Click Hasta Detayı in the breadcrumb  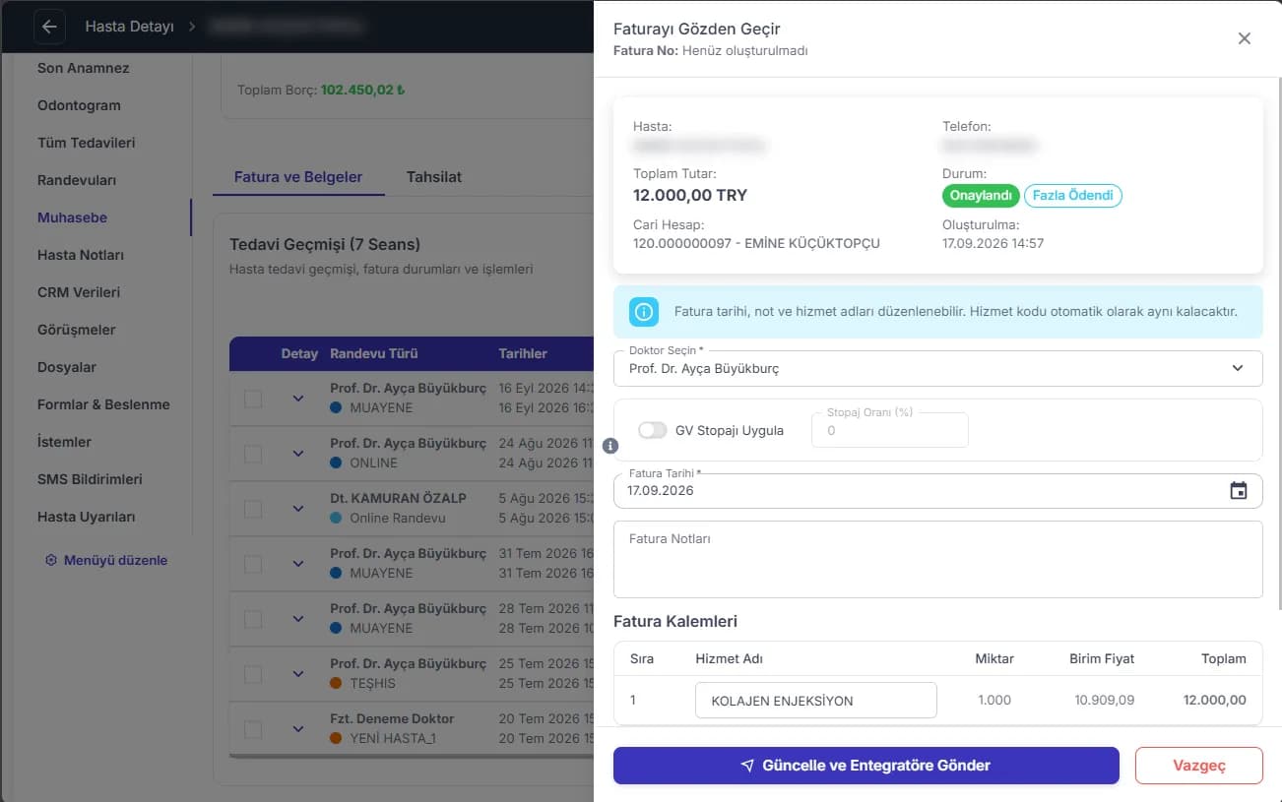point(129,27)
